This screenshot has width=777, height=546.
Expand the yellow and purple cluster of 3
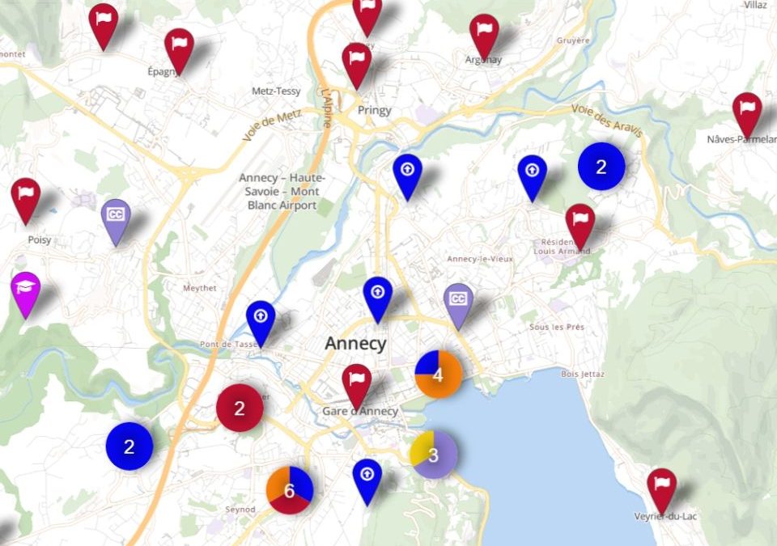[x=433, y=455]
